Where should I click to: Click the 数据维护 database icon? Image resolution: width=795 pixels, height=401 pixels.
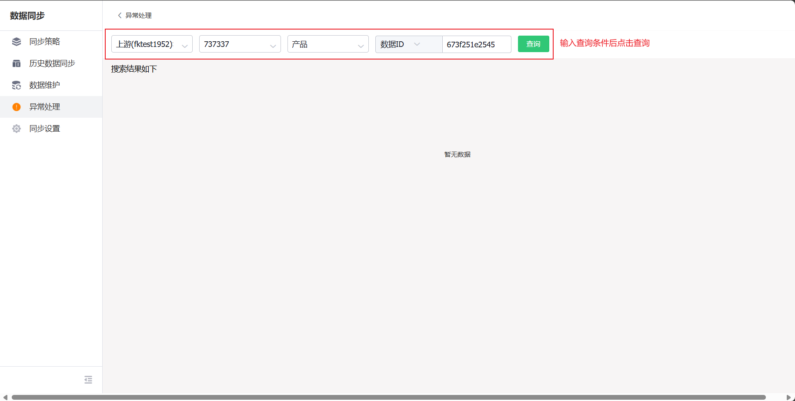(16, 85)
